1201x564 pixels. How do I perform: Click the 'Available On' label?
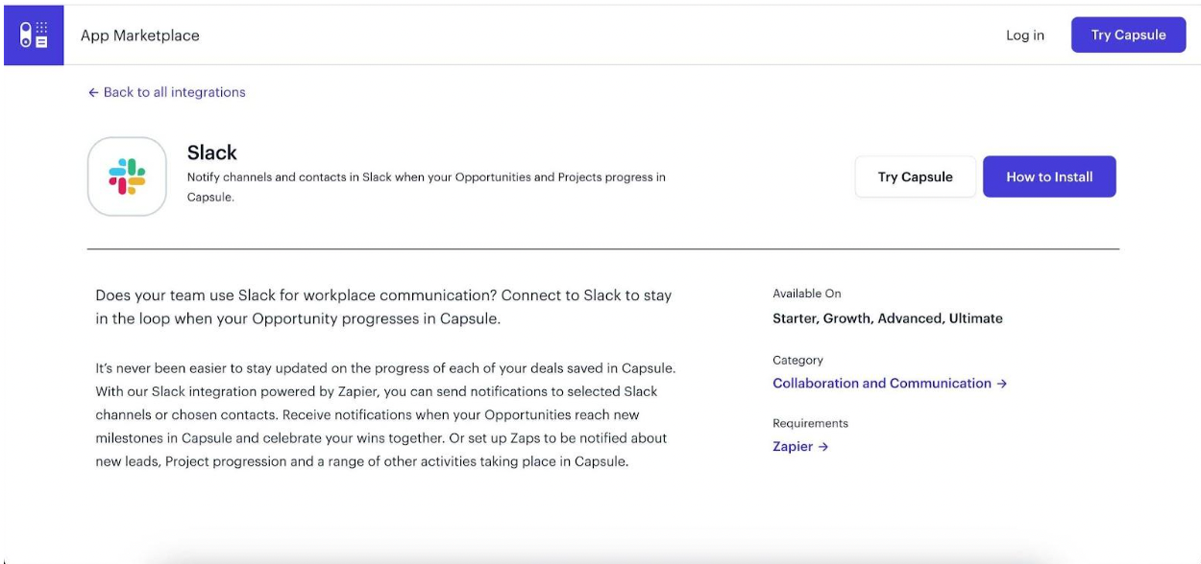pos(807,294)
